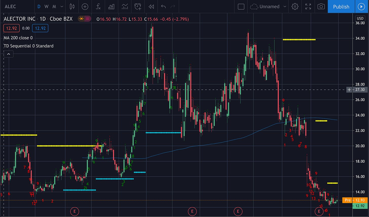Click the Compare or add symbol plus icon
The image size is (369, 217).
tap(85, 7)
